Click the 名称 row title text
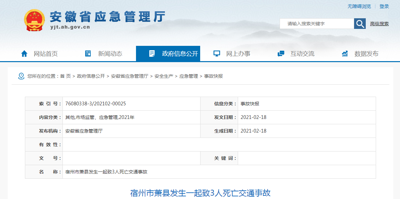 (106, 172)
